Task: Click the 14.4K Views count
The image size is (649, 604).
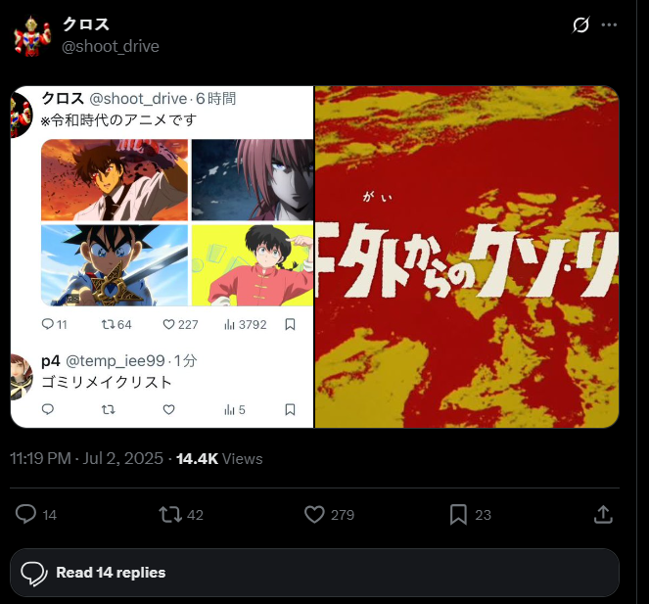Action: click(x=219, y=459)
